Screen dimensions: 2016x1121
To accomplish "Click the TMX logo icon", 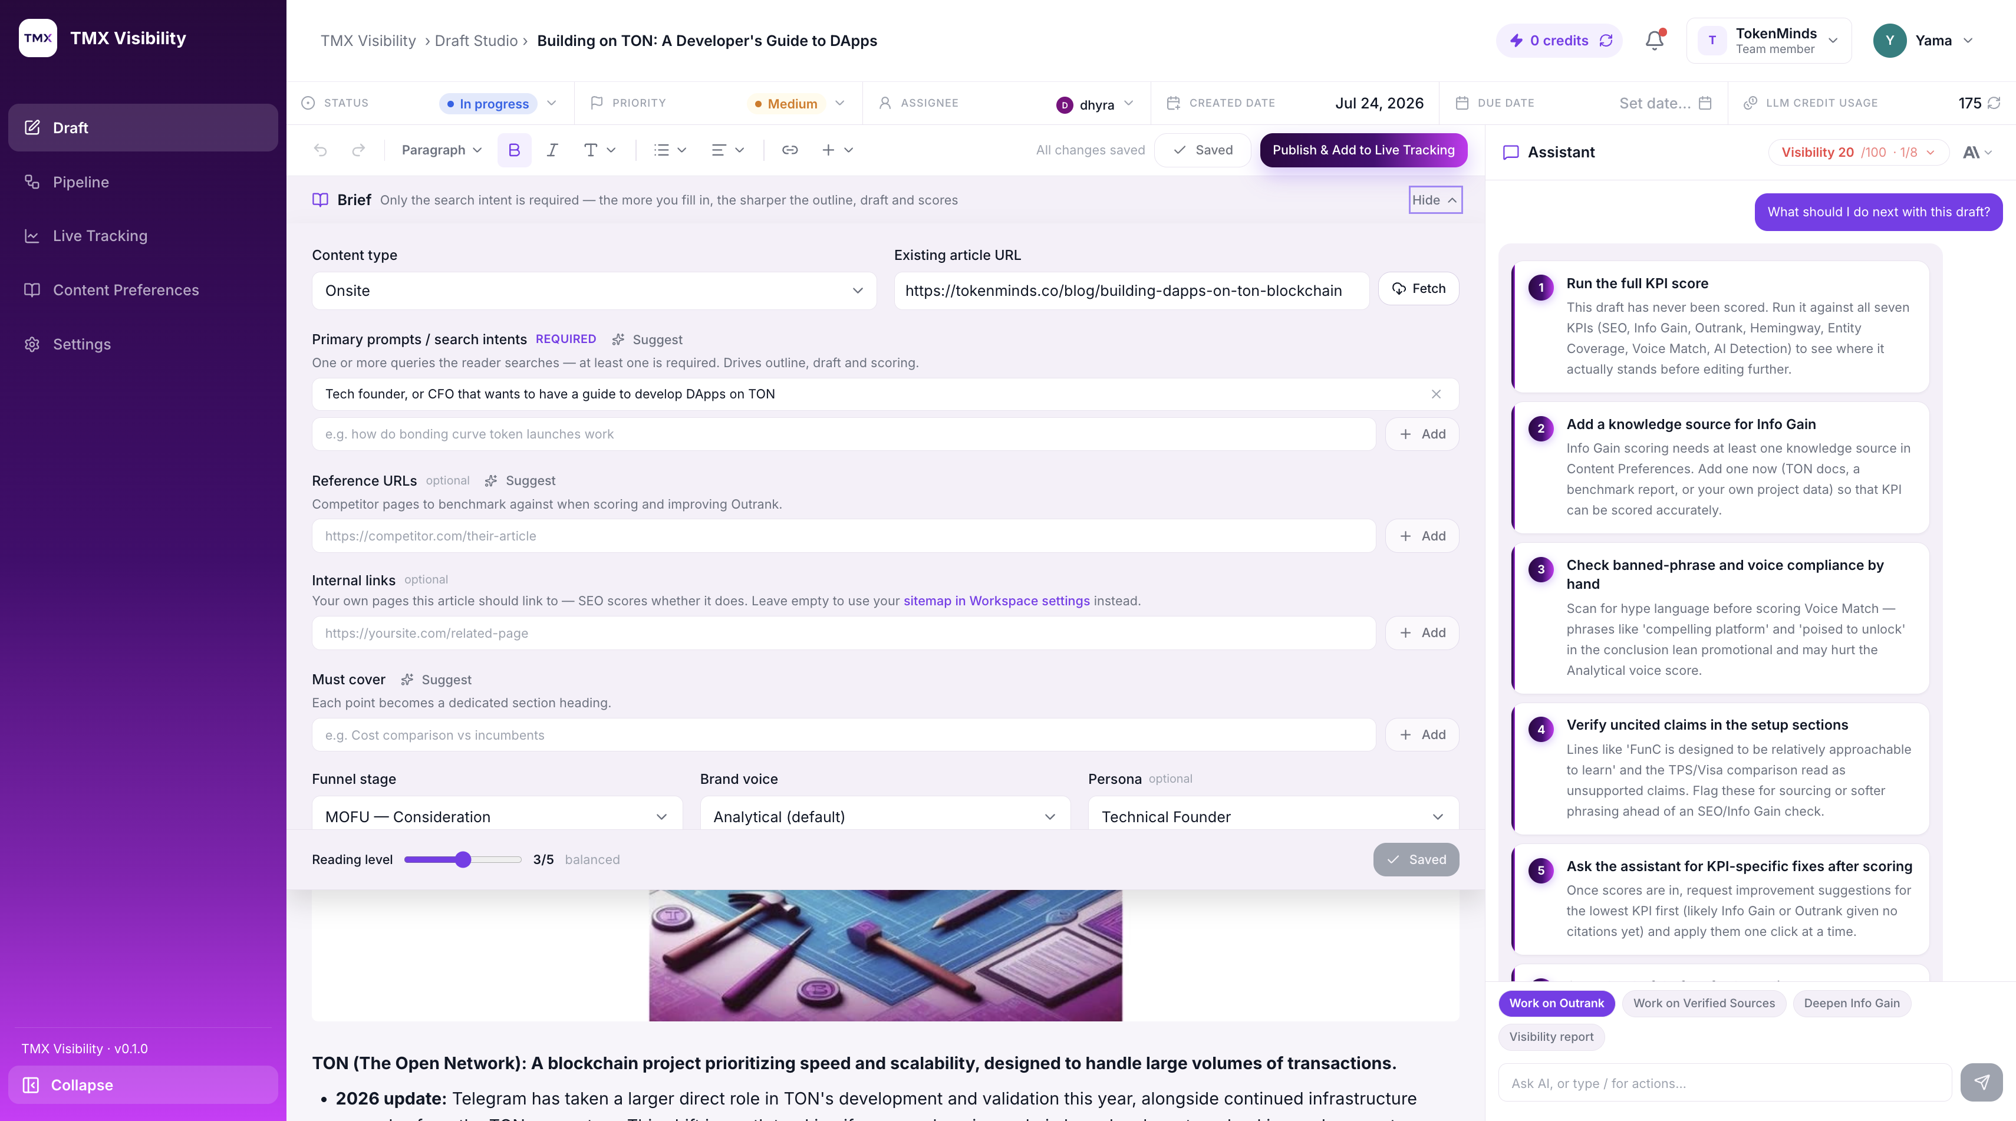I will pos(38,38).
